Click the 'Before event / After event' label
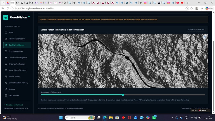 [51, 92]
